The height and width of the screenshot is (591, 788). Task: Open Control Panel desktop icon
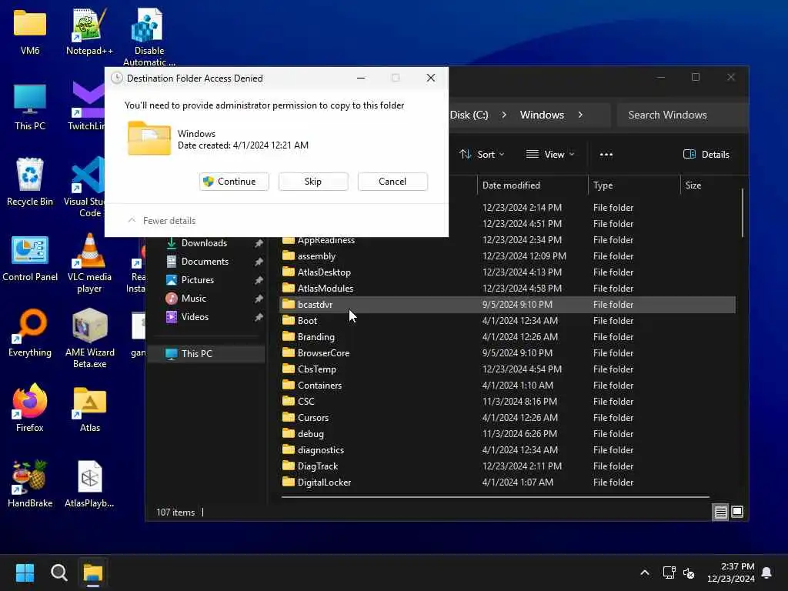point(30,258)
